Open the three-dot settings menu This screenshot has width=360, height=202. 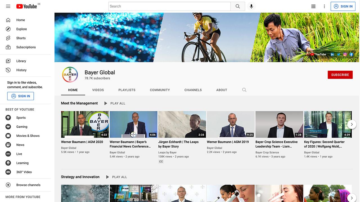pyautogui.click(x=324, y=6)
